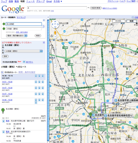
Task: Click the car icon next to 車で行く
Action: (24, 62)
